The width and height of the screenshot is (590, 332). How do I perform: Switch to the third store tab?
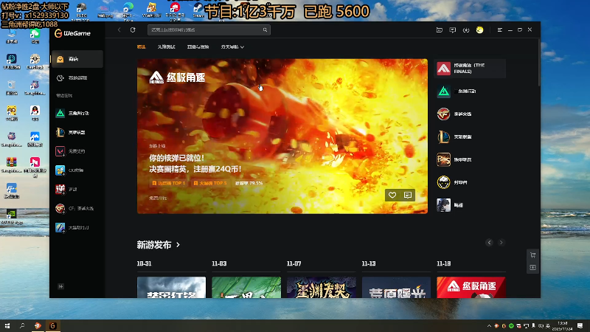(x=198, y=46)
